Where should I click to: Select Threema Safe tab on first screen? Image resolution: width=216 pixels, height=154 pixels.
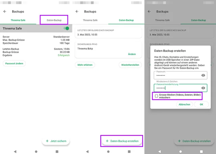(x=18, y=20)
